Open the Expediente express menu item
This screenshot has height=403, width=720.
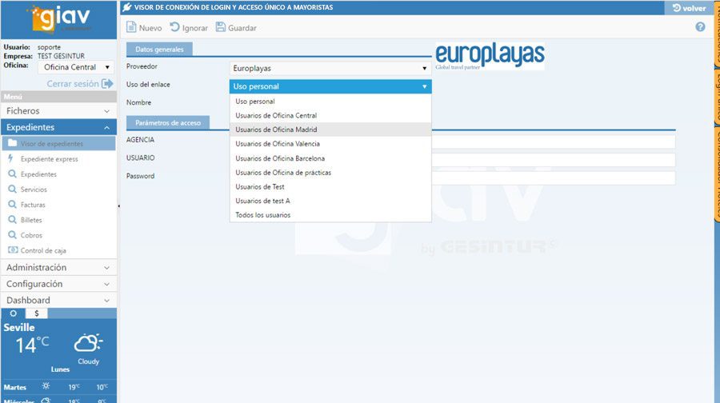58,159
